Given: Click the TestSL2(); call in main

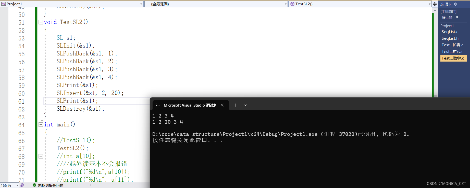Looking at the screenshot, I should pos(72,148).
